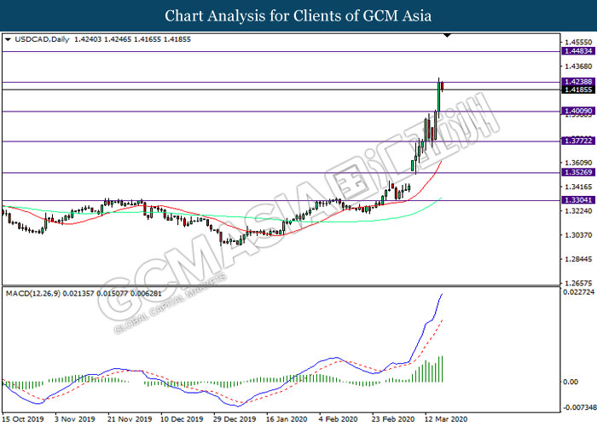Click the USDCAD,Daily symbol label
Image resolution: width=597 pixels, height=426 pixels.
38,38
